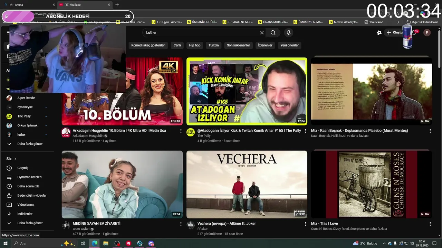Open Diğer sık kullanılanlar bookmarks folder

pyautogui.click(x=422, y=22)
